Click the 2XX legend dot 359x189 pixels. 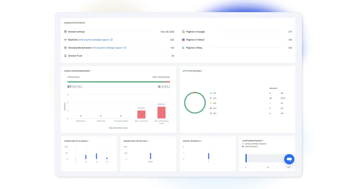(211, 98)
